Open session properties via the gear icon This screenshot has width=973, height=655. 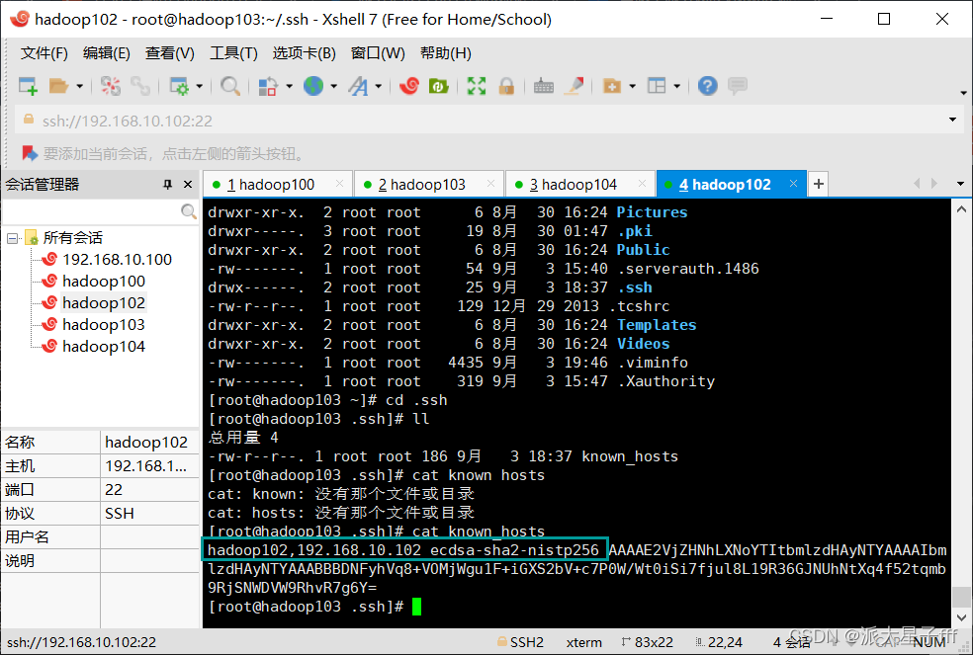pyautogui.click(x=181, y=86)
